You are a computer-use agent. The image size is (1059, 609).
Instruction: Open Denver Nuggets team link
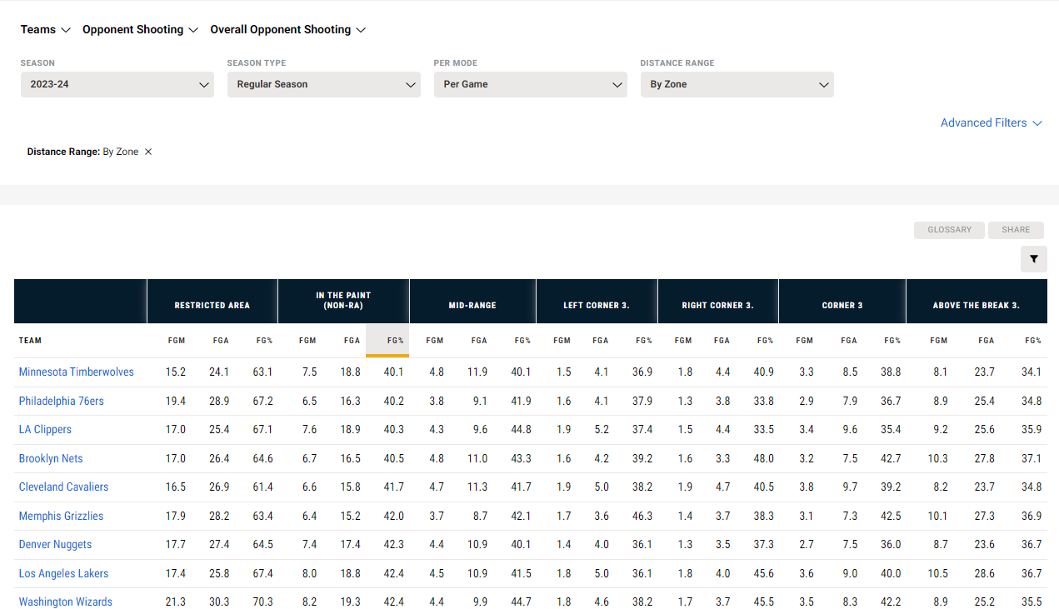point(56,545)
